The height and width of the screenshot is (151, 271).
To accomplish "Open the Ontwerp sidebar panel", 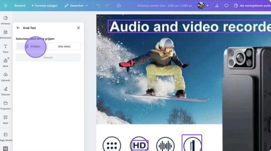I will click(x=6, y=20).
